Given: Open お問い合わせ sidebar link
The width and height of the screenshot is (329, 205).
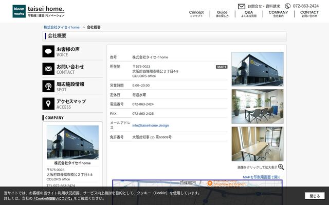Looking at the screenshot, I should pyautogui.click(x=70, y=69).
